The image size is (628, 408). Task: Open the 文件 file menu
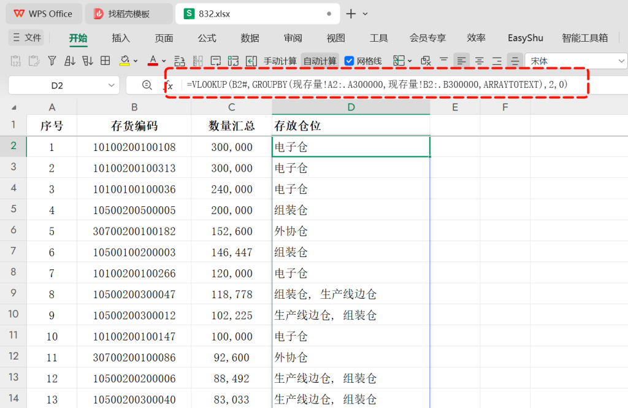(x=27, y=37)
